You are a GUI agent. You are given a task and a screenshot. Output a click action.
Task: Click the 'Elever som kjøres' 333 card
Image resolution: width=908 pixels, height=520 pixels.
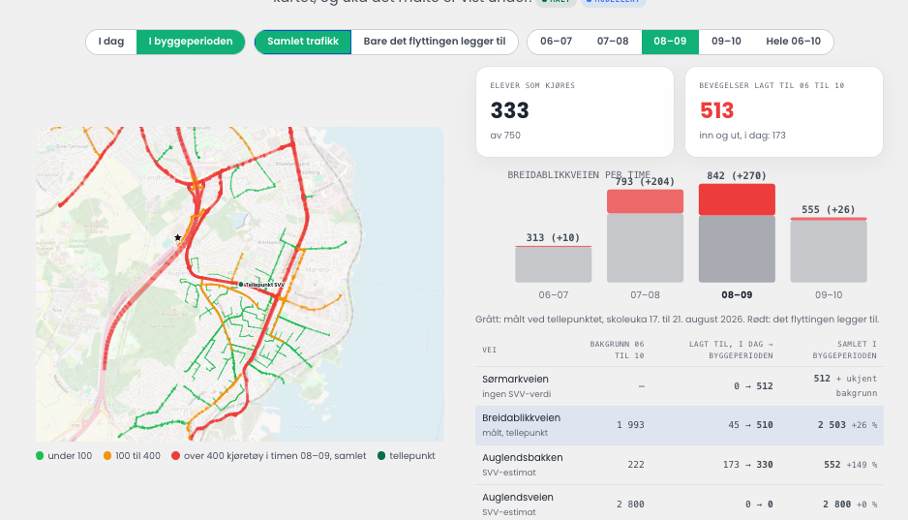[x=575, y=111]
